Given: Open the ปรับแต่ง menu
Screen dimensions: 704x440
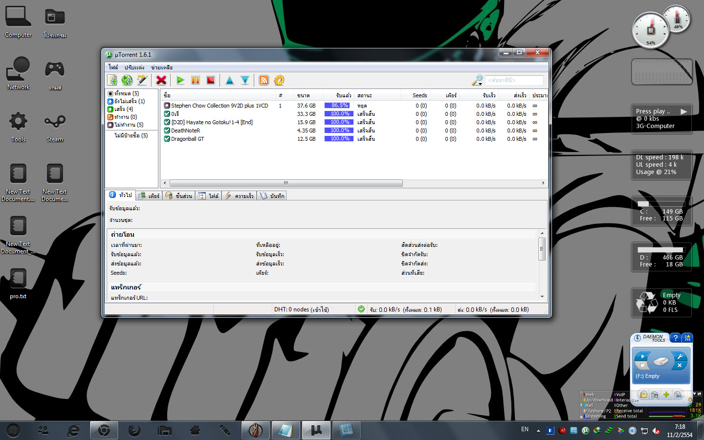Looking at the screenshot, I should 134,67.
